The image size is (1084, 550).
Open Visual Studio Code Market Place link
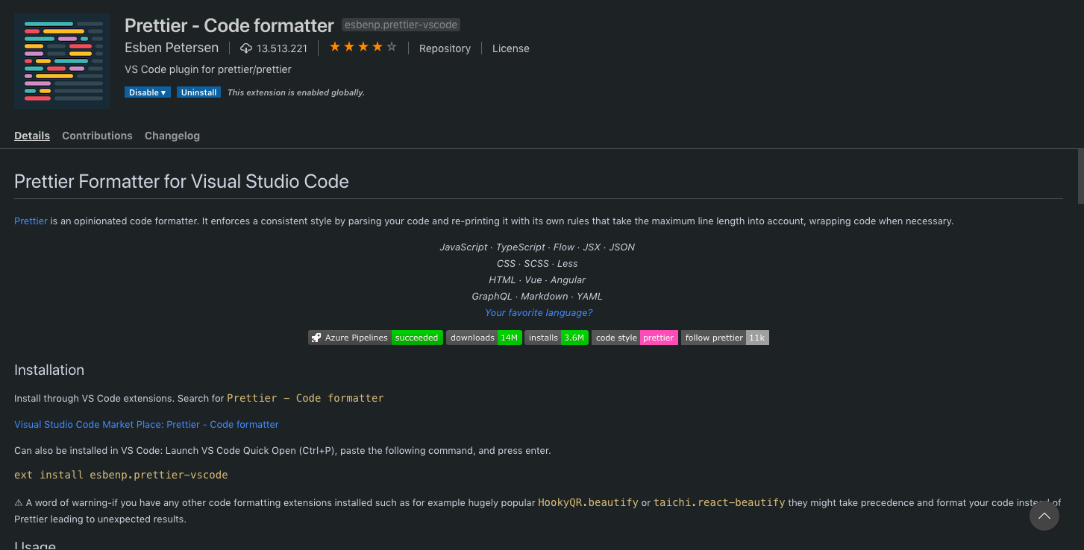coord(146,425)
